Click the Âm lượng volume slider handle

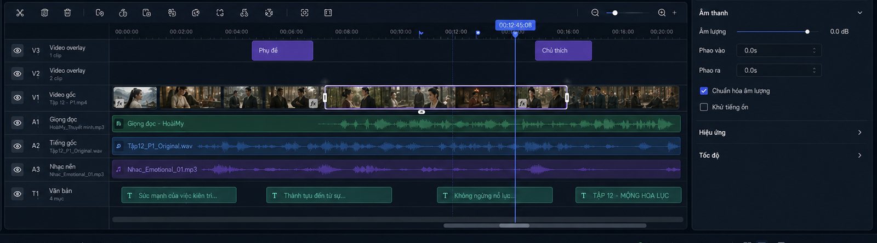pyautogui.click(x=807, y=32)
